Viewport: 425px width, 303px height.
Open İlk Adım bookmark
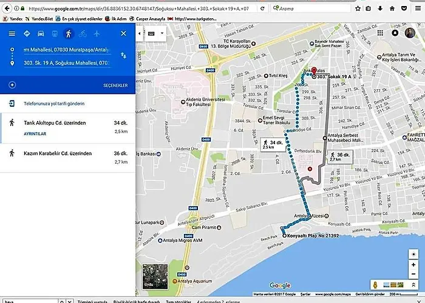(116, 19)
